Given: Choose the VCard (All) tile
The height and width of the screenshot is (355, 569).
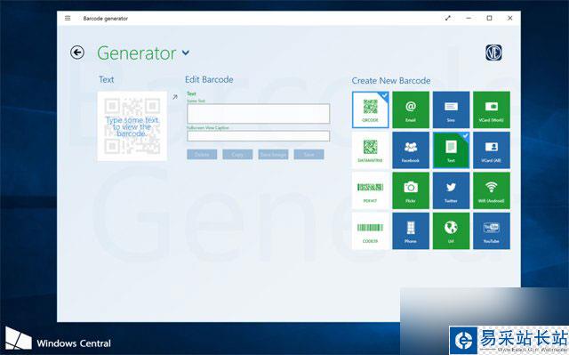Looking at the screenshot, I should [x=492, y=149].
